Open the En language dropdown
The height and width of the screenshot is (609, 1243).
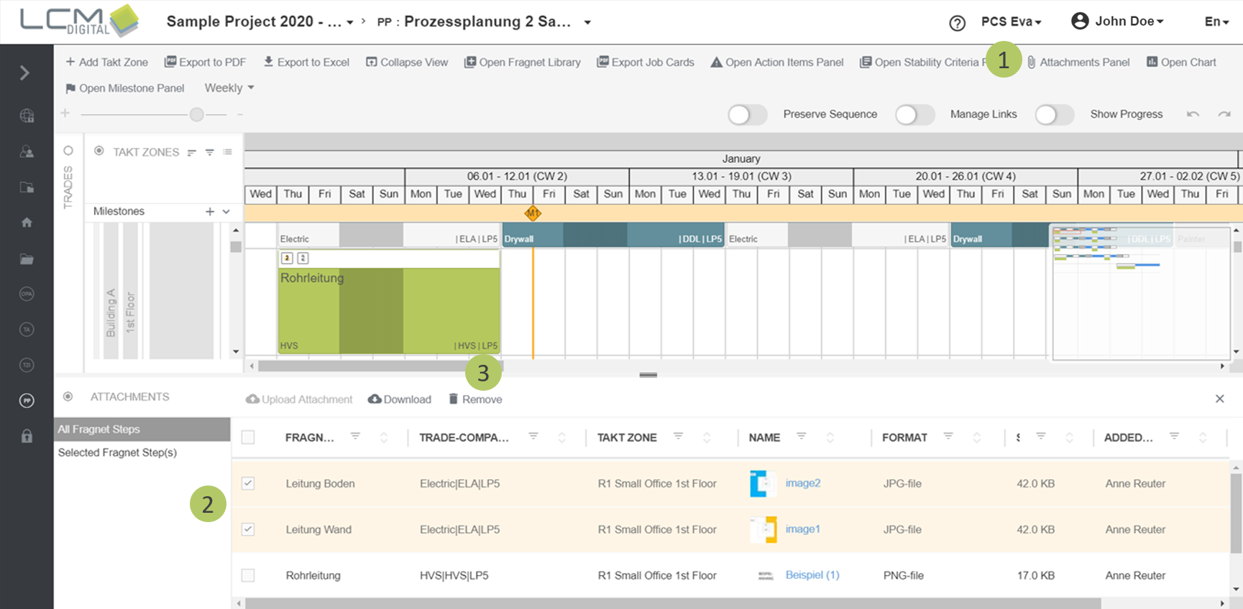1216,22
